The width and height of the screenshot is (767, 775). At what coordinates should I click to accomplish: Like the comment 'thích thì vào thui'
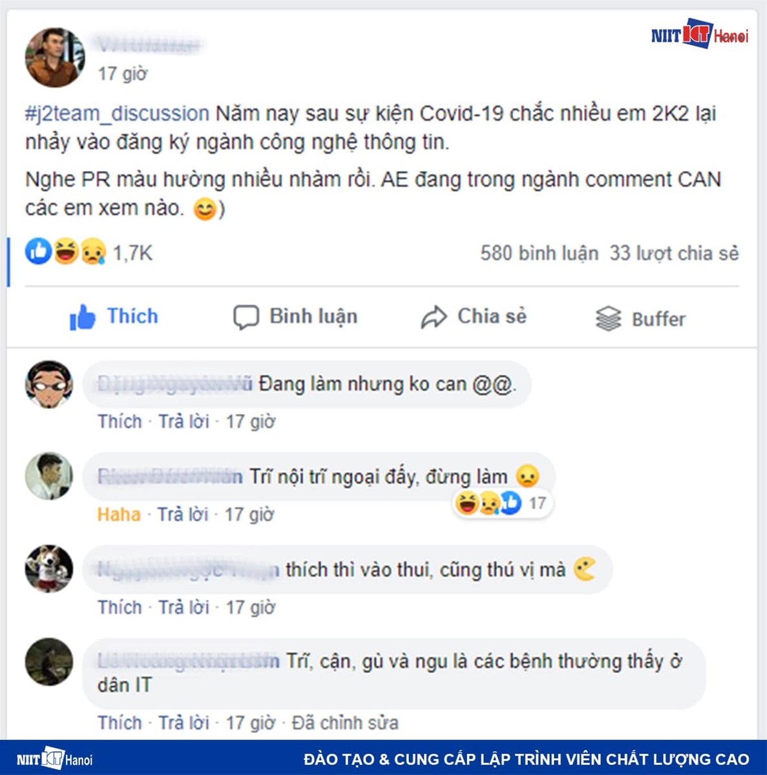pyautogui.click(x=120, y=607)
